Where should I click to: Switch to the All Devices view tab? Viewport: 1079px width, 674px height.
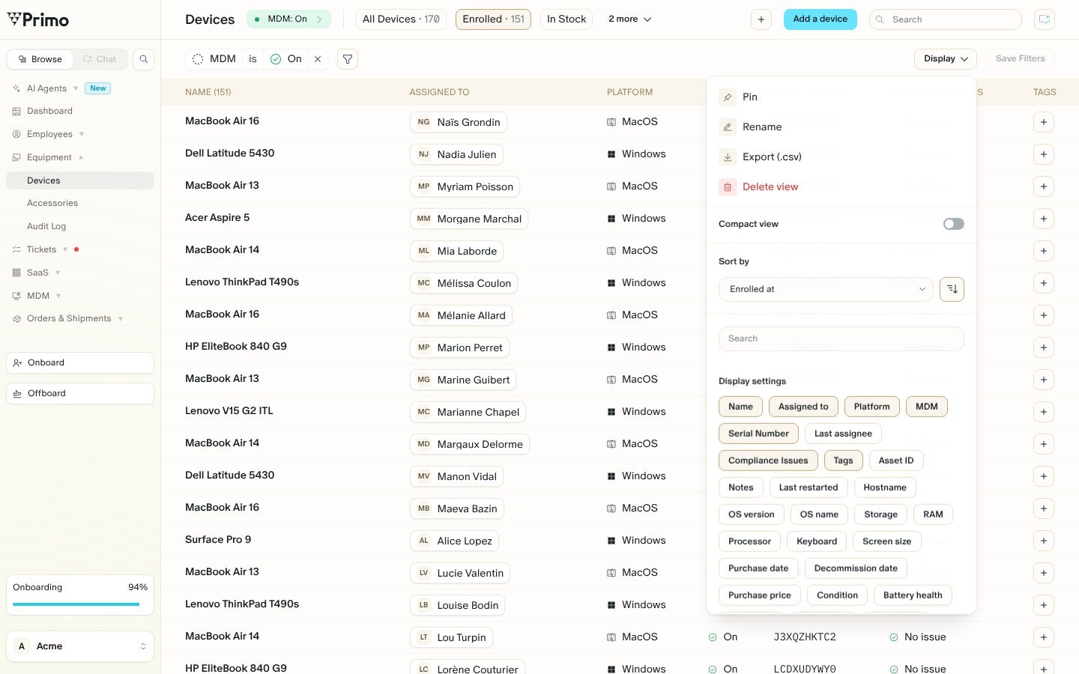[401, 19]
